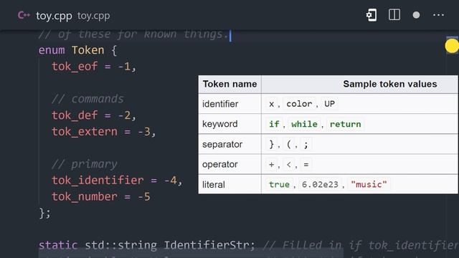Click the "music" literal in the table
This screenshot has width=459, height=258.
click(x=369, y=185)
